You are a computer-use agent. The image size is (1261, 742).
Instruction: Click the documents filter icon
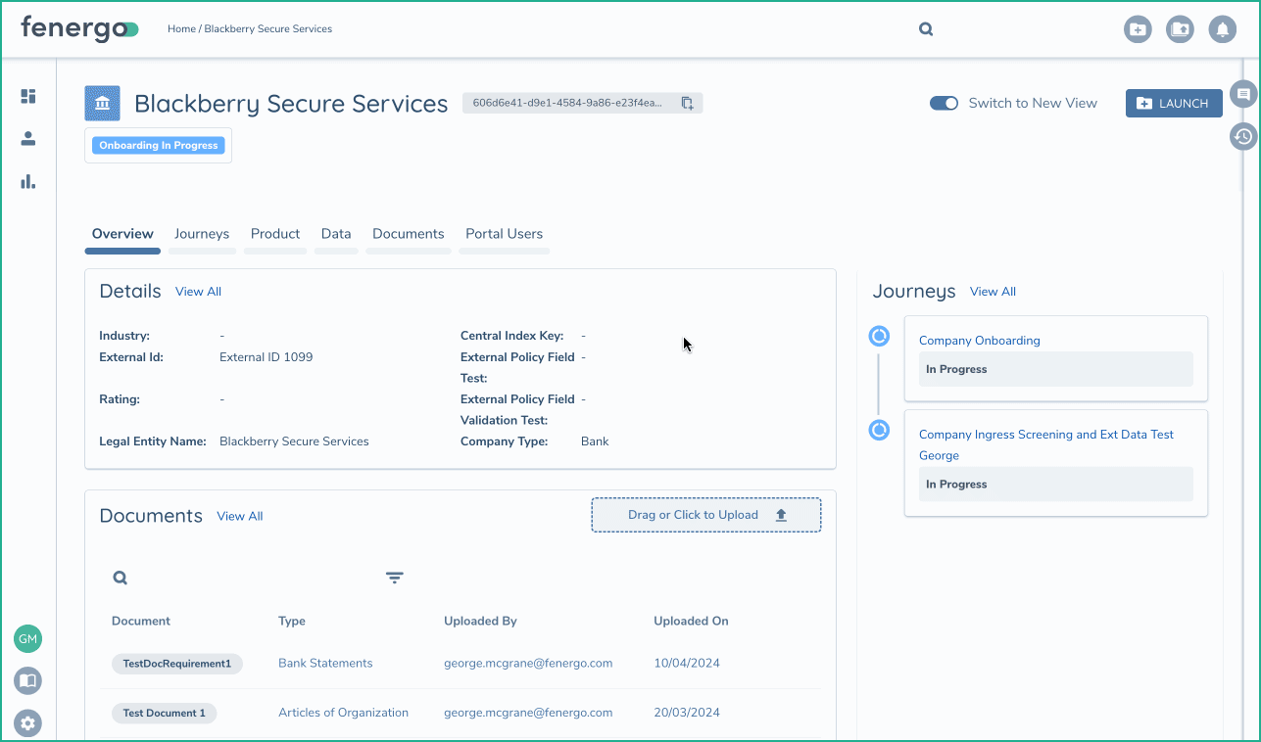[395, 578]
